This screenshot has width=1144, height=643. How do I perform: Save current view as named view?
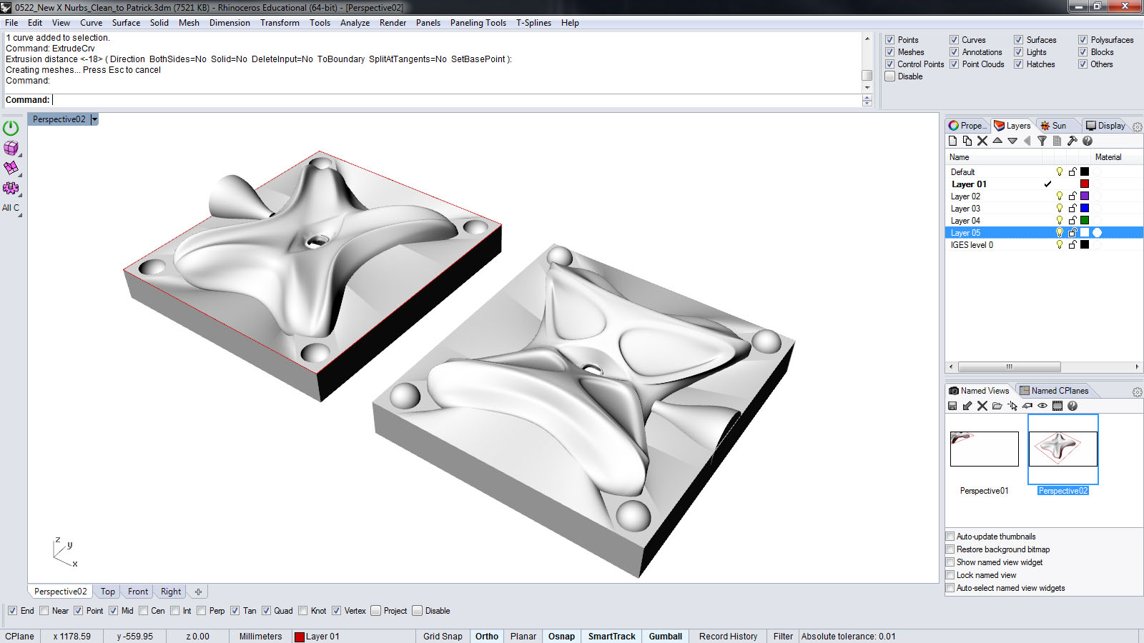(952, 406)
